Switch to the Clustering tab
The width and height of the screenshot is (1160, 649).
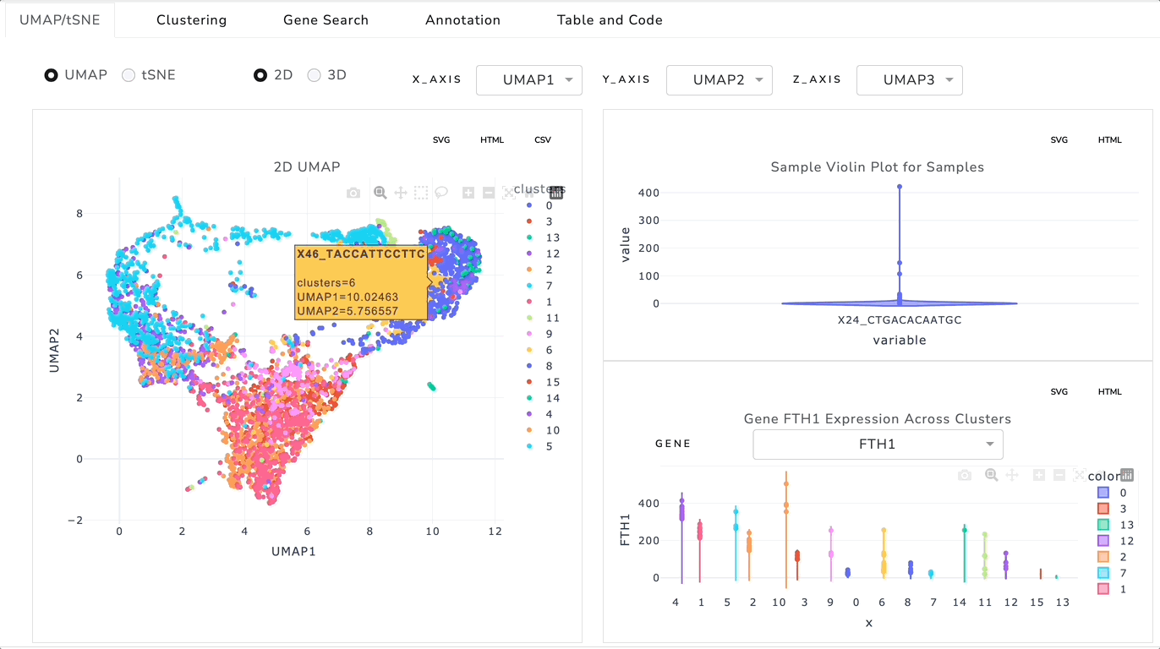coord(192,19)
